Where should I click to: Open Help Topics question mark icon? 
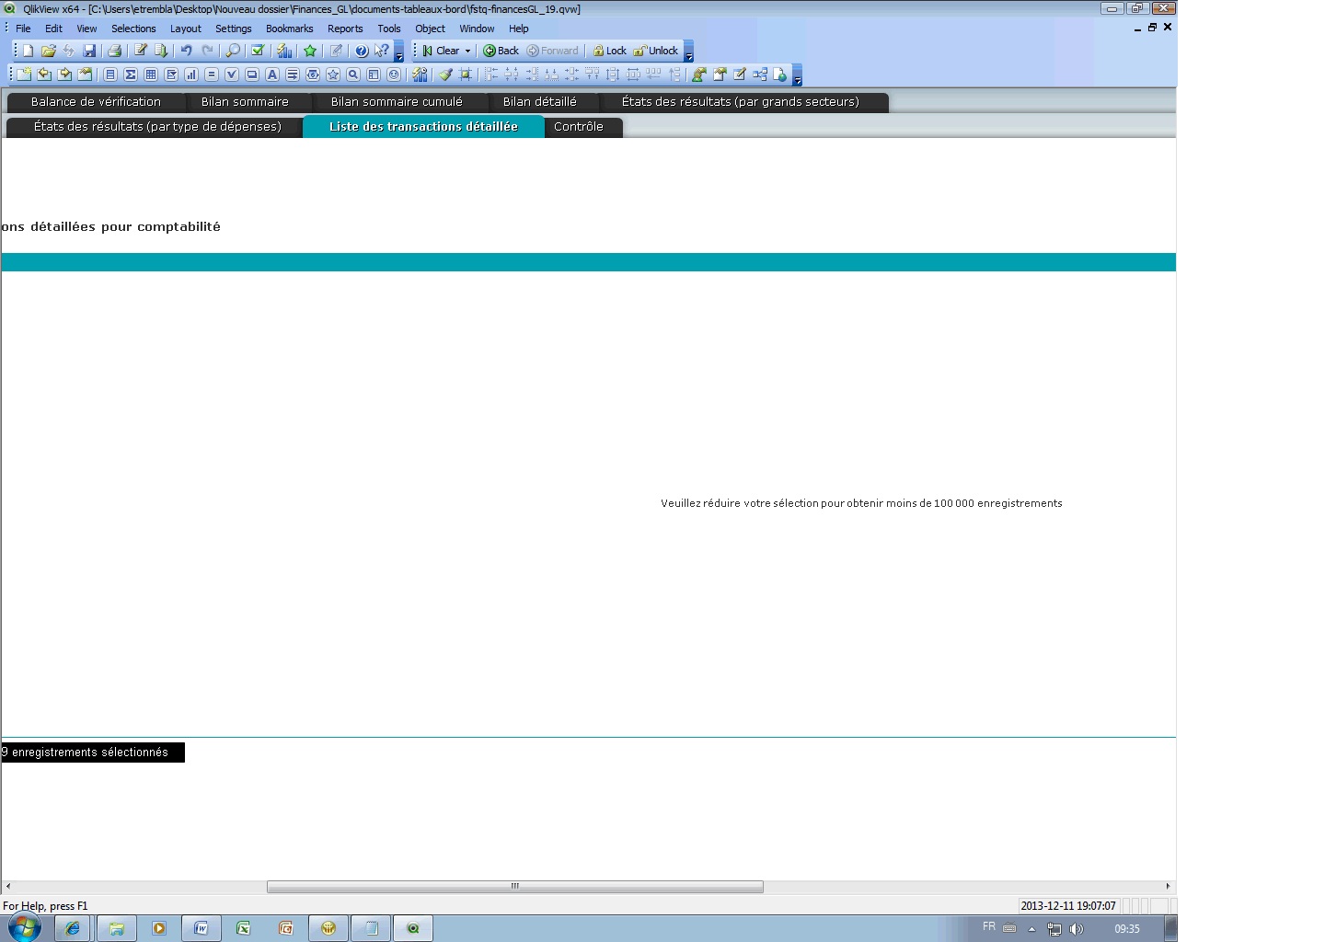click(x=362, y=51)
